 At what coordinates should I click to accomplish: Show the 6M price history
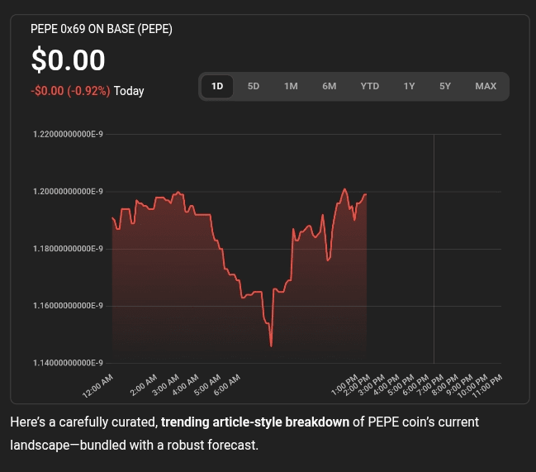pyautogui.click(x=329, y=86)
